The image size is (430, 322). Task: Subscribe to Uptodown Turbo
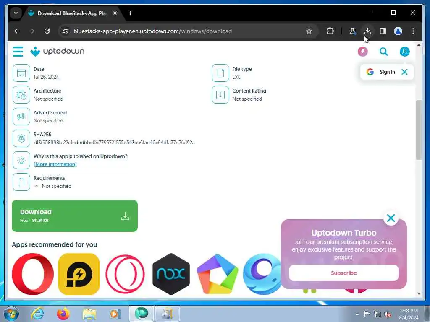pyautogui.click(x=343, y=273)
